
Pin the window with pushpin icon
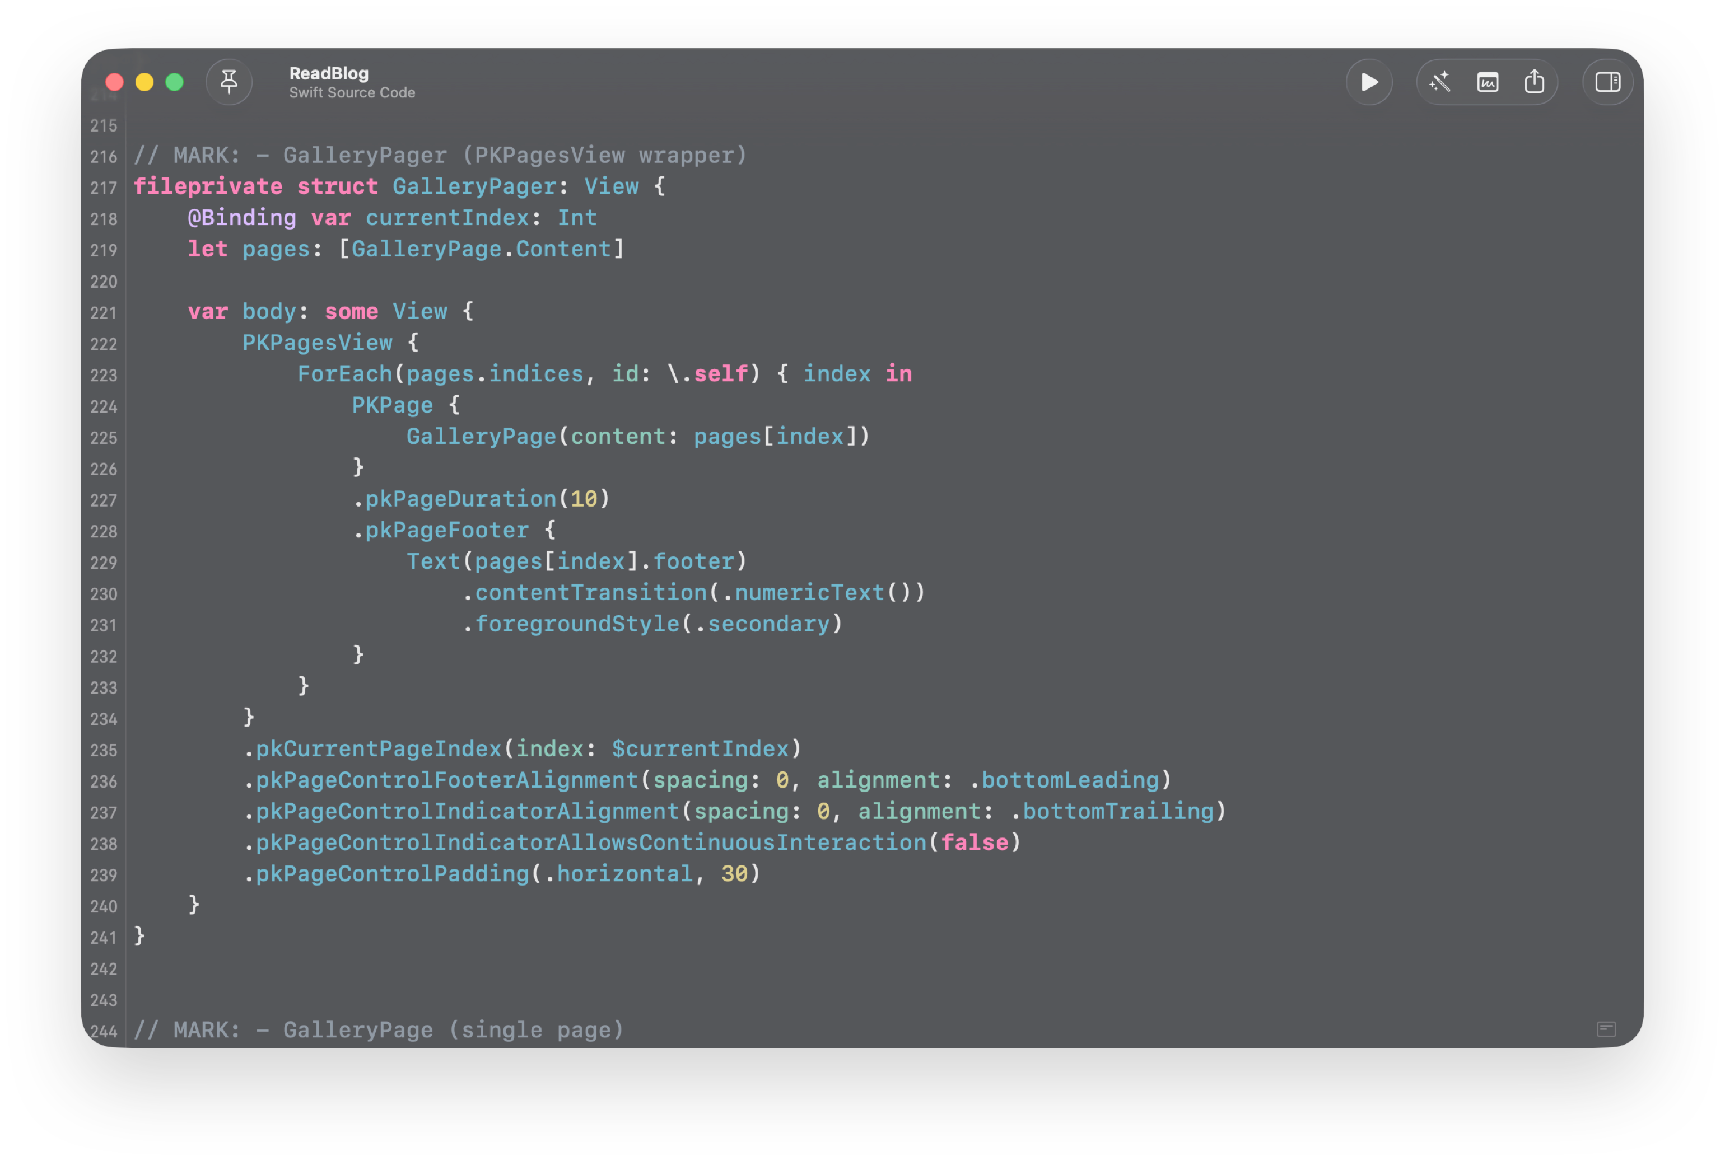(229, 82)
